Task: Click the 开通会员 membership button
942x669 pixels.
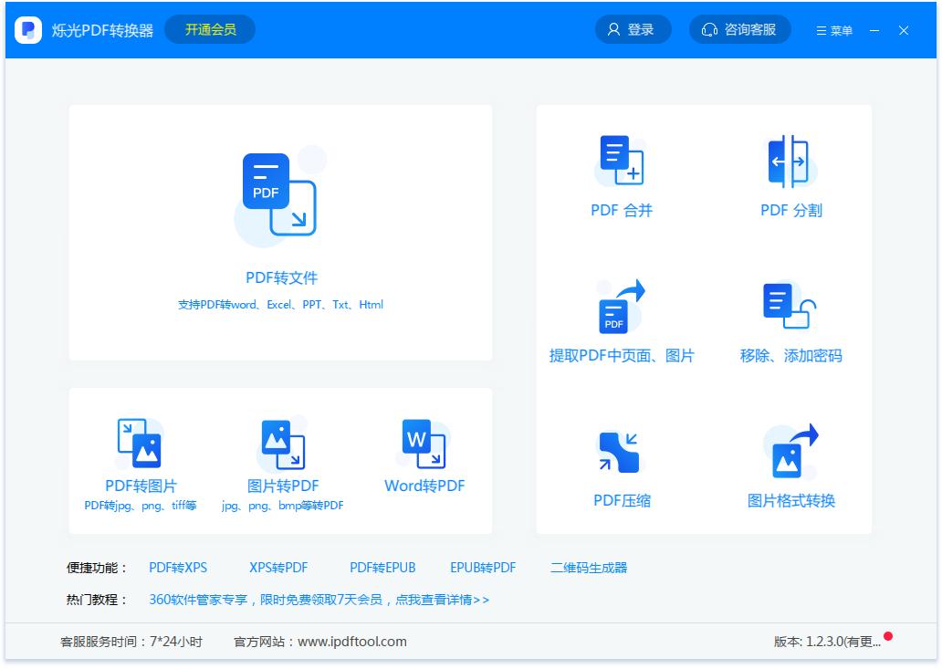Action: (x=209, y=28)
